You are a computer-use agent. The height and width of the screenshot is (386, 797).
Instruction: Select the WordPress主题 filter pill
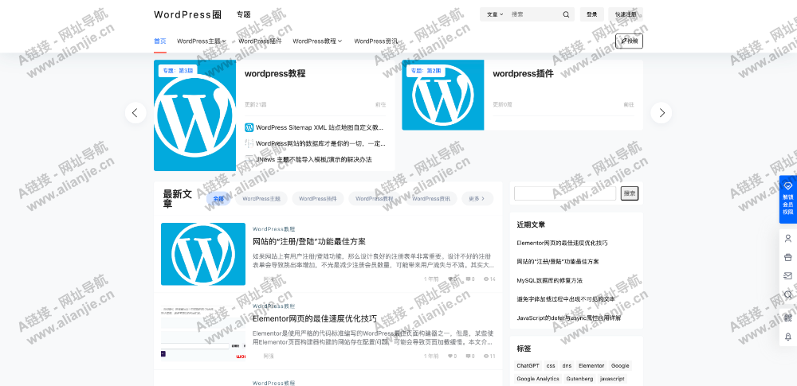point(261,199)
